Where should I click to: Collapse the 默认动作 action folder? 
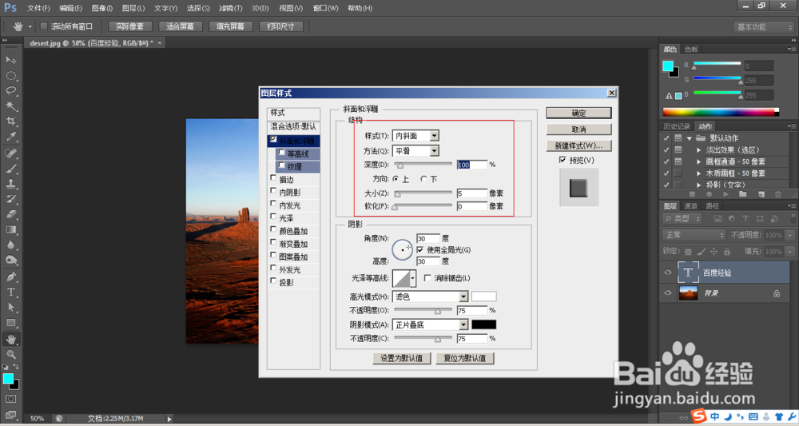point(690,138)
